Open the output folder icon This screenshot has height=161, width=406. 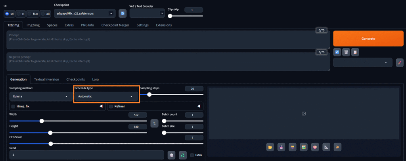point(270,147)
